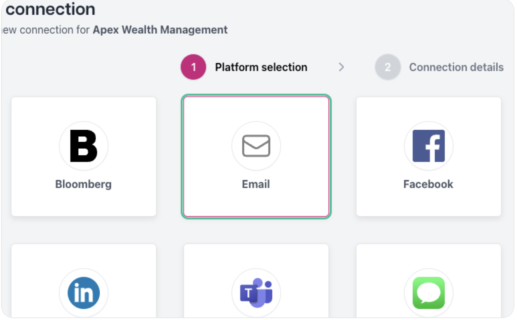Pick the LinkedIn 'in' logo icon
This screenshot has width=517, height=320.
84,293
